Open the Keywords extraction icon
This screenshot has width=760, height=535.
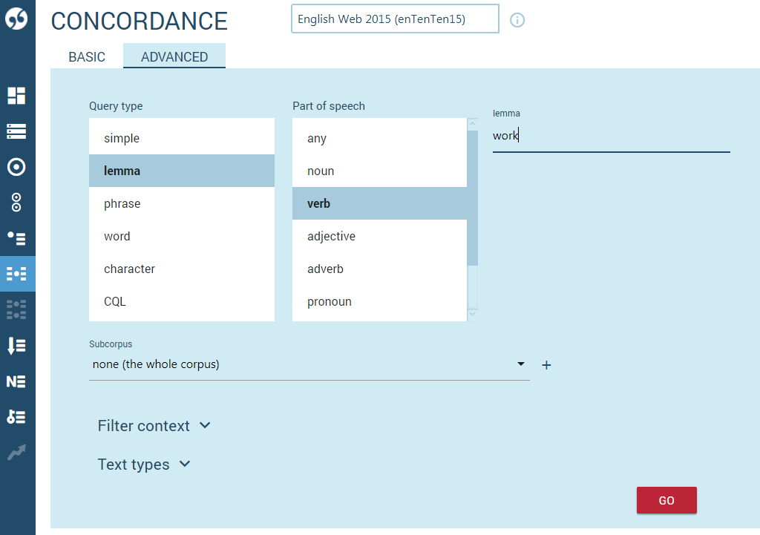click(x=17, y=416)
